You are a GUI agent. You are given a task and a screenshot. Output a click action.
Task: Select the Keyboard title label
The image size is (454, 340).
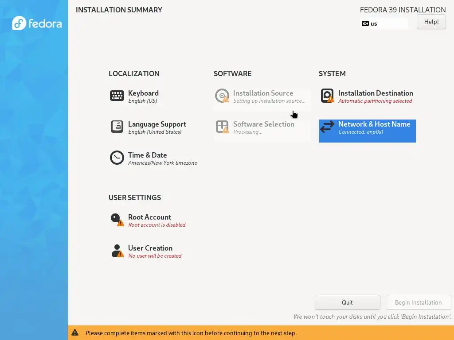(x=143, y=93)
